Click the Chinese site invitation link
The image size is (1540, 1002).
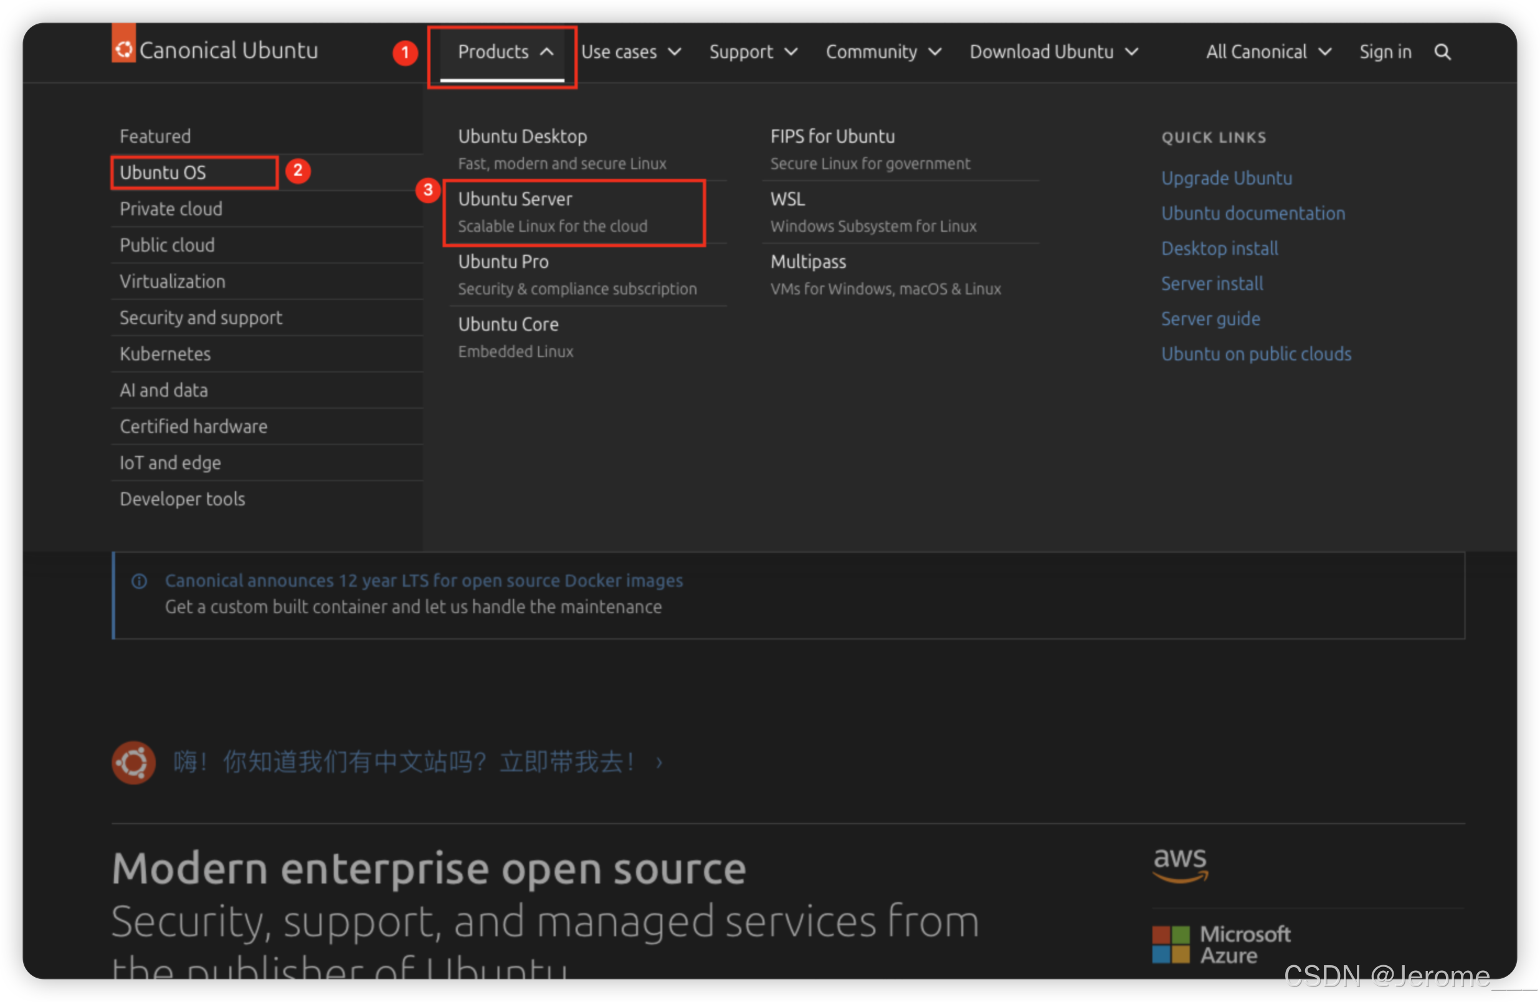coord(405,762)
